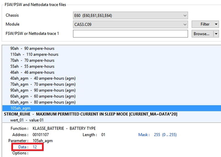221x157 pixels.
Task: Select the 55ah - 55 ampere-hours entry
Action: [32, 66]
